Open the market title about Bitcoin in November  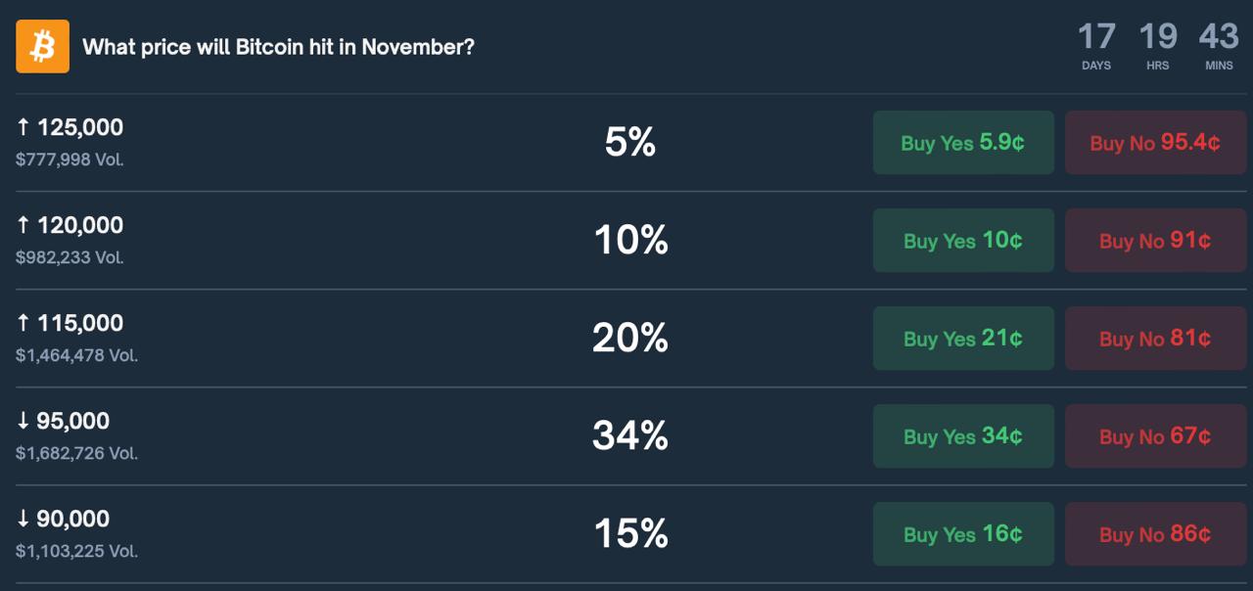click(x=278, y=47)
